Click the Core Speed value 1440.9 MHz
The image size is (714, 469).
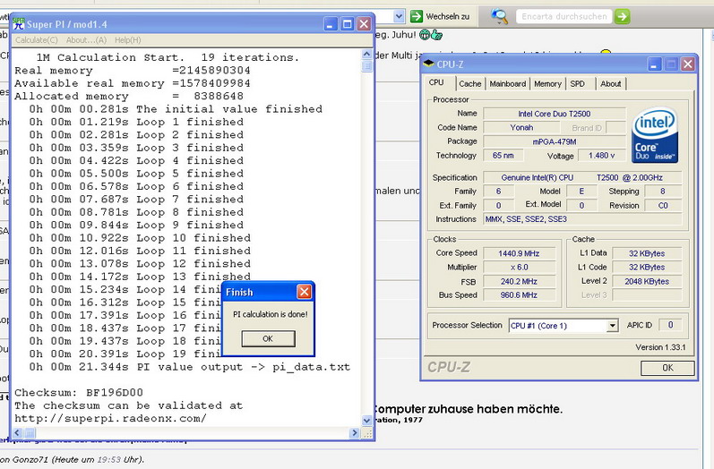(519, 253)
